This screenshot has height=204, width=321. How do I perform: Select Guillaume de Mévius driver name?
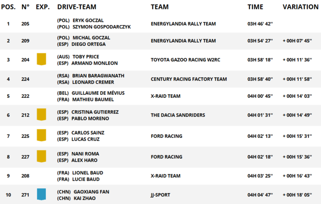tap(98, 93)
